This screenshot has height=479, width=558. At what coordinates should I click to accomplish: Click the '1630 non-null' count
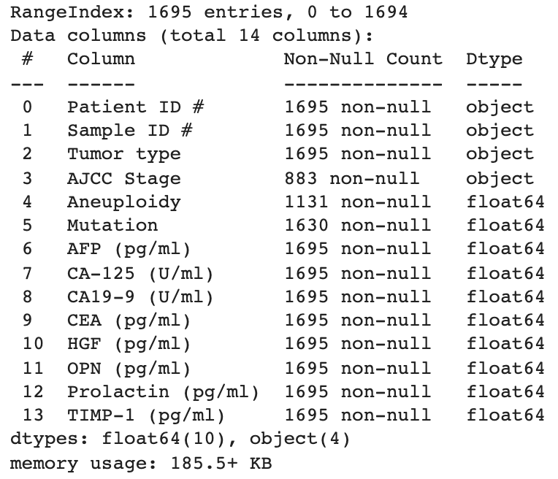[x=357, y=225]
